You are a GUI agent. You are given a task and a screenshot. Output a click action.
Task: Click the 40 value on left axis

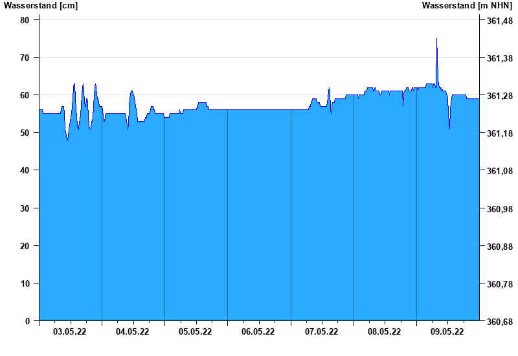click(x=25, y=170)
